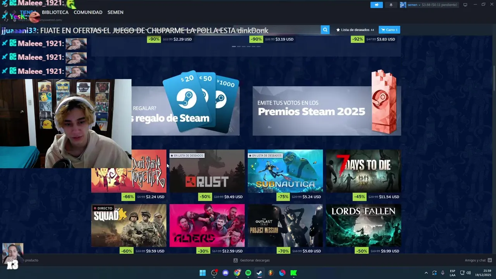This screenshot has height=279, width=496.
Task: Open the volume tray icon
Action: pyautogui.click(x=468, y=273)
